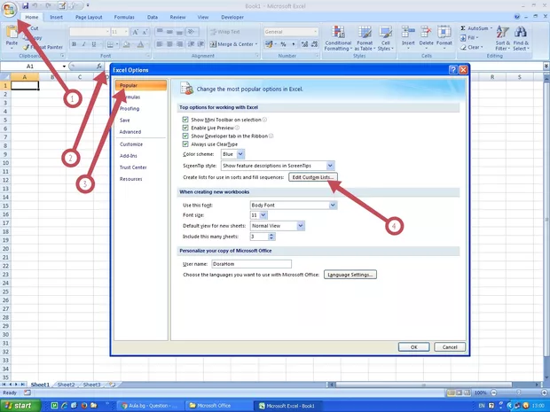
Task: Open Sort & Filter menu
Action: tap(503, 38)
